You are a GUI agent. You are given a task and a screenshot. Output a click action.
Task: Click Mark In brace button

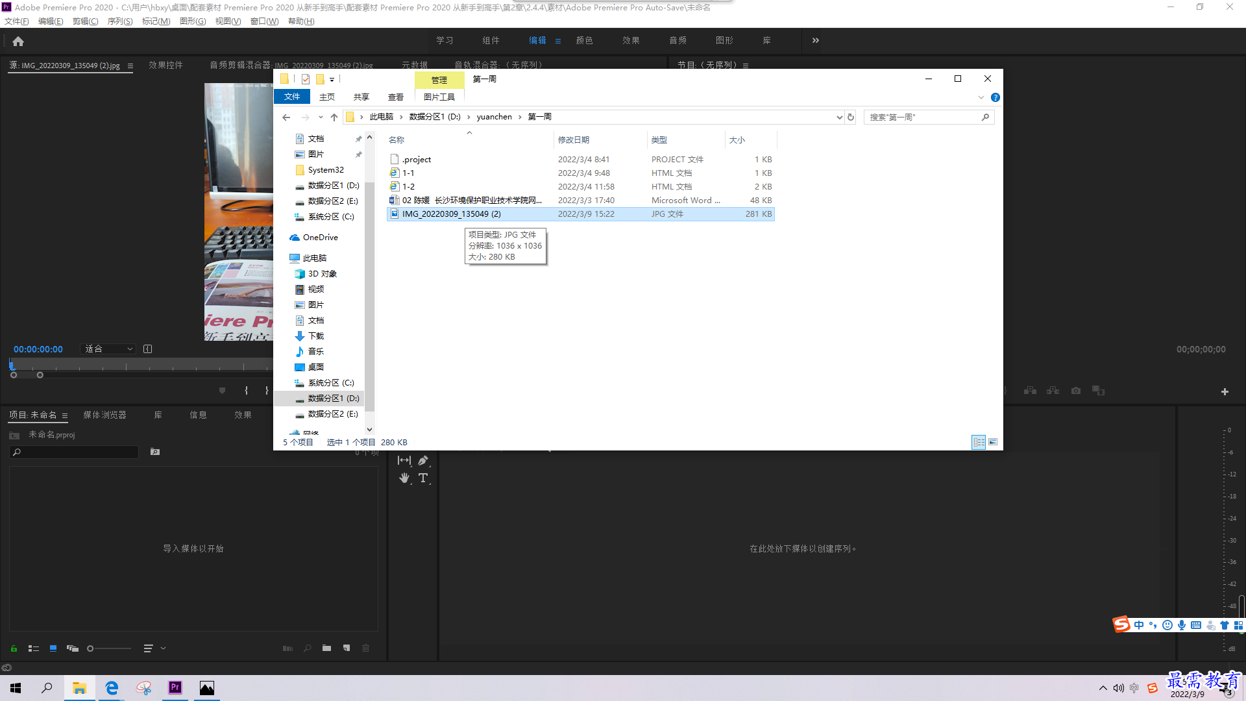tap(246, 391)
